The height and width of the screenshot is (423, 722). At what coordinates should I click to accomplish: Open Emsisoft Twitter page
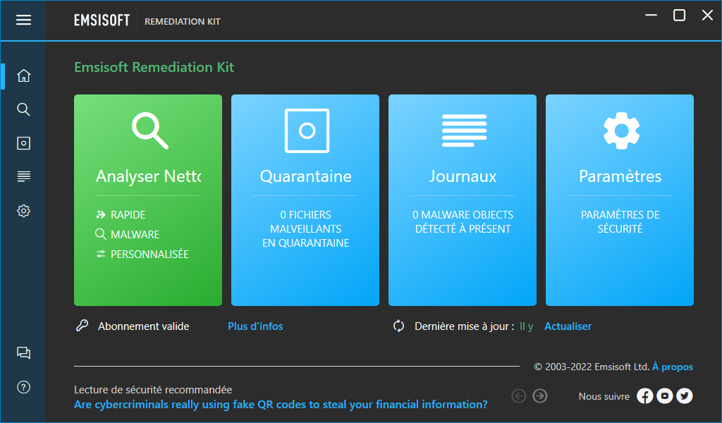685,396
